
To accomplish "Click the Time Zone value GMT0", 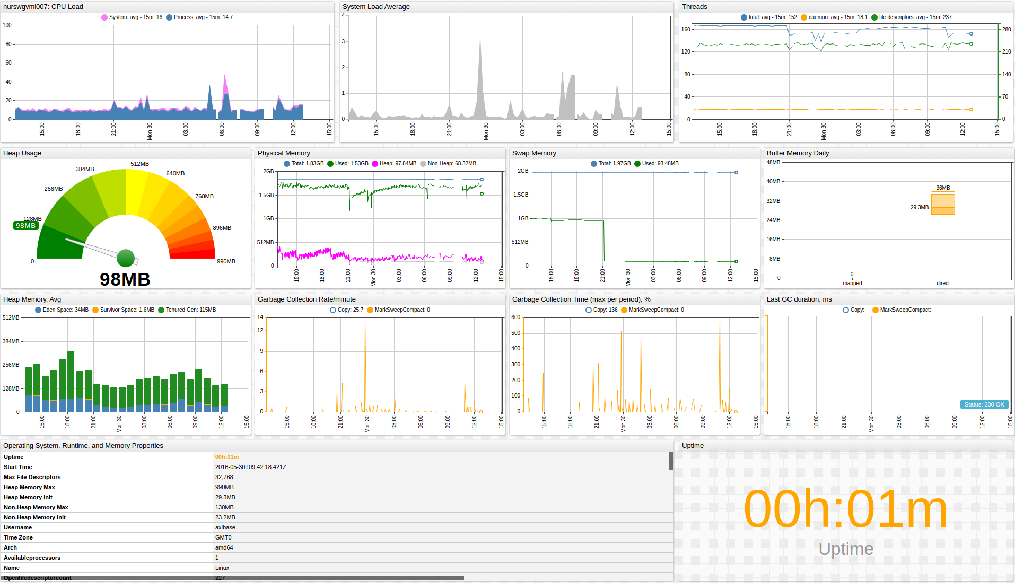I will pos(223,537).
